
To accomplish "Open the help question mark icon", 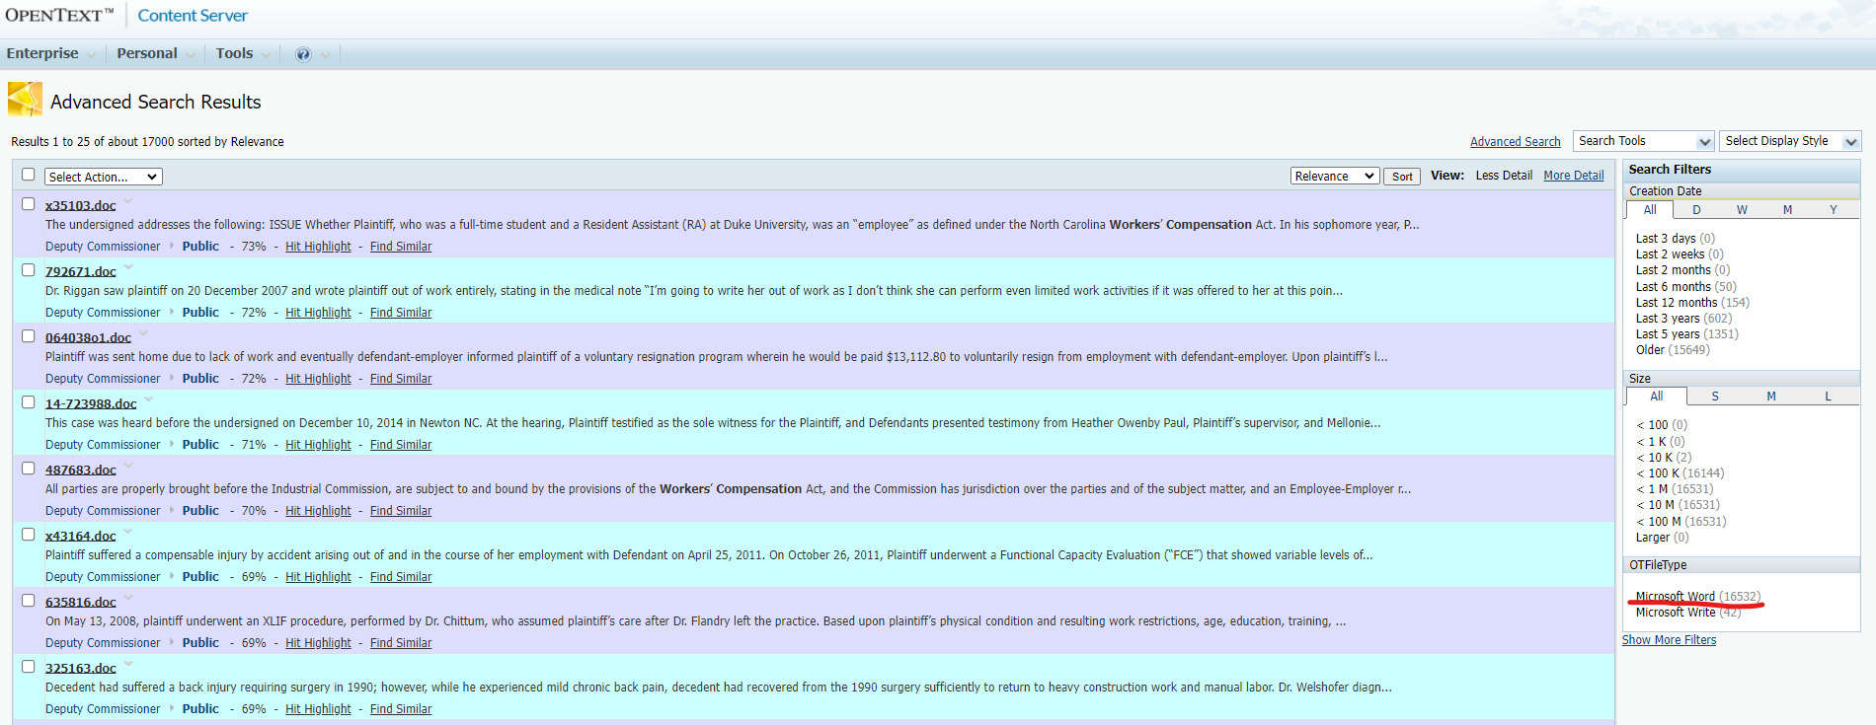I will [303, 54].
